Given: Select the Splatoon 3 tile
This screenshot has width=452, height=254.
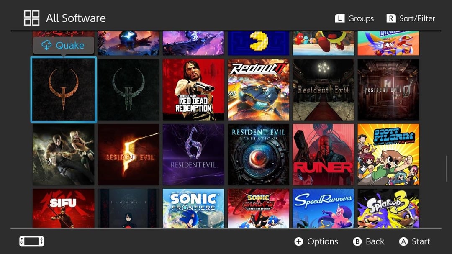Looking at the screenshot, I should point(388,208).
